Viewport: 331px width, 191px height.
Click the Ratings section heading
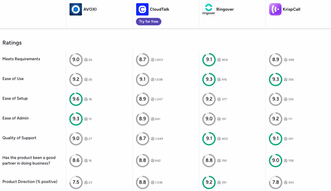coord(12,43)
